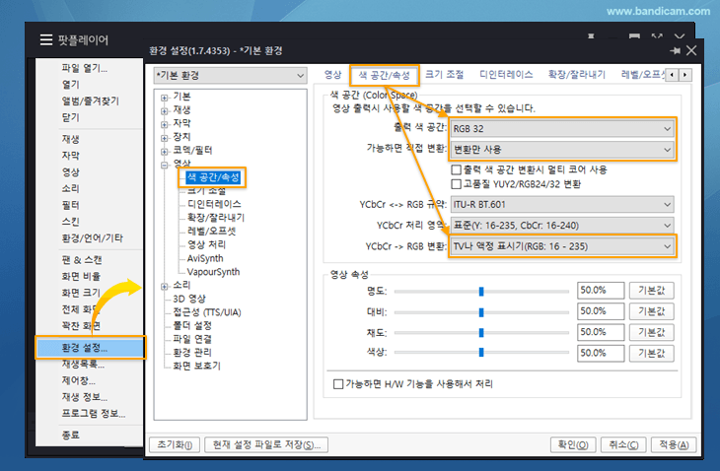Enable 고품질 YUY2/RGB24/32 변환 checkbox
The image size is (720, 471).
456,184
